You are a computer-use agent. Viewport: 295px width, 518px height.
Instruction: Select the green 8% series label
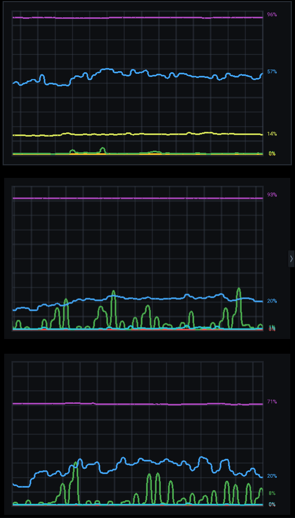coord(272,493)
